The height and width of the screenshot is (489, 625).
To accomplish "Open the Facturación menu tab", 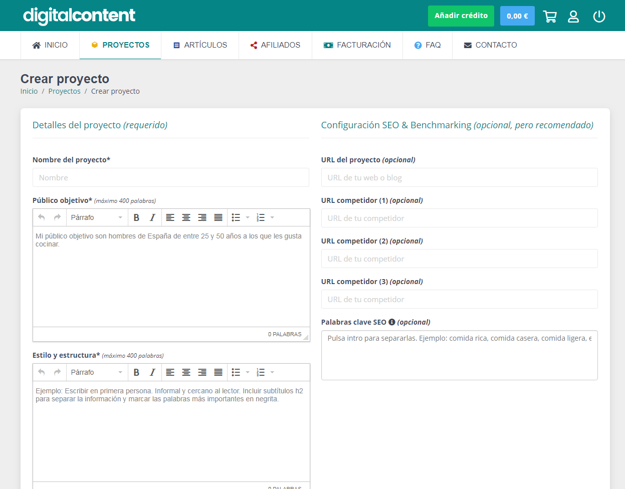I will [x=357, y=45].
